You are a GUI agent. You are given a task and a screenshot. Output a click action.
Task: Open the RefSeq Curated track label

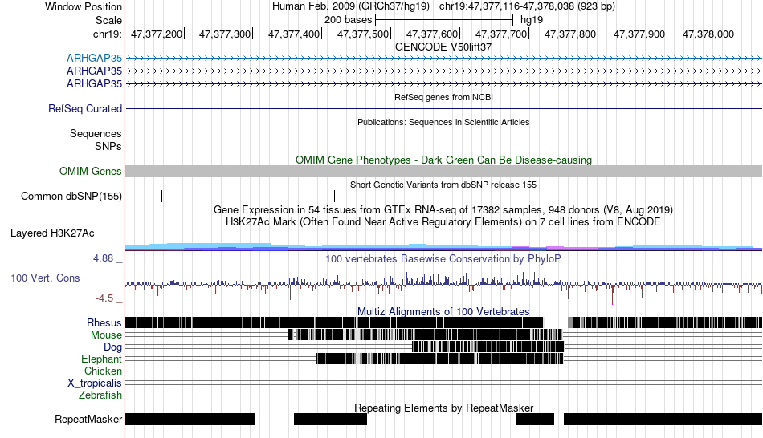click(85, 108)
